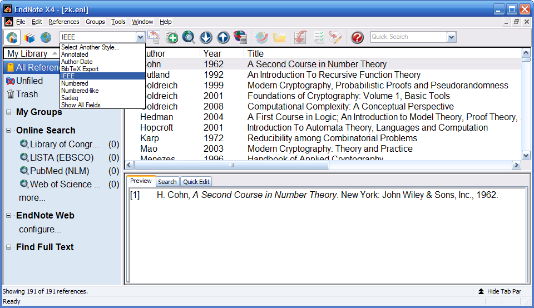Select the Hopcroft 2001 reference row
Viewport: 534px width, 308px height.
[323, 128]
